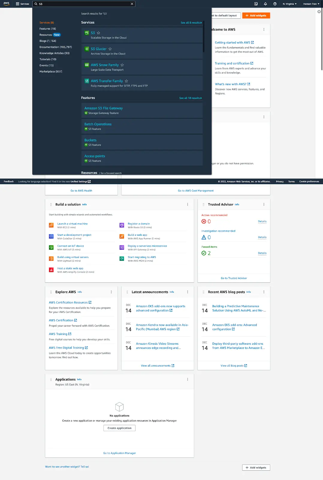Open the AWS Transfer Family icon
This screenshot has height=480, width=323.
[87, 81]
